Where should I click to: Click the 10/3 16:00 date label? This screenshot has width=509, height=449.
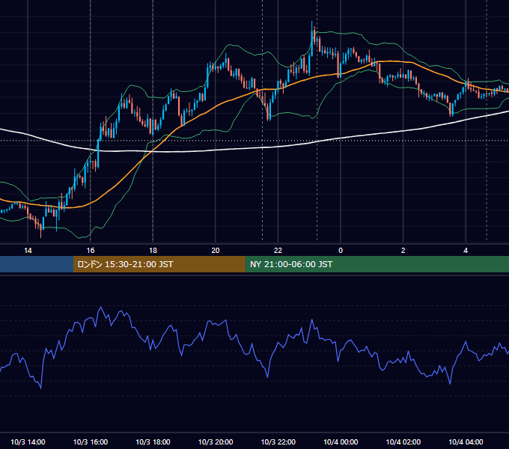(x=91, y=442)
